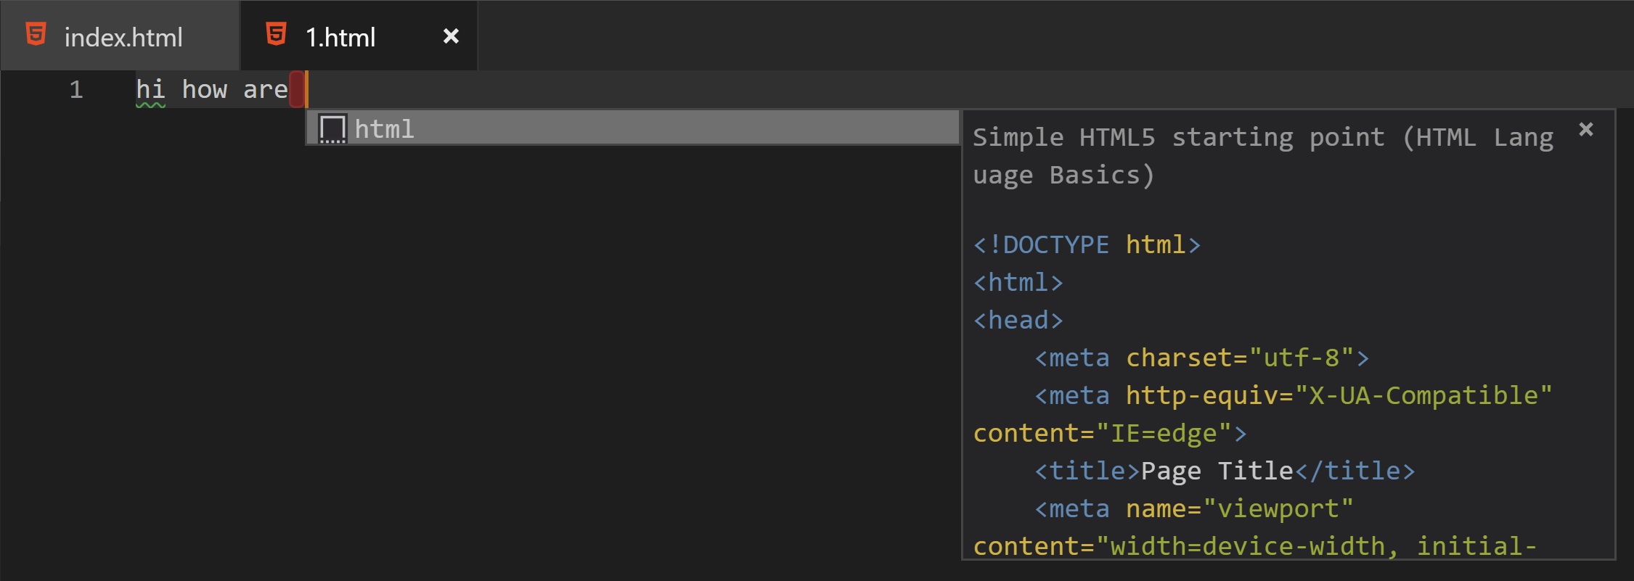Click the underlined word "hi"
1634x581 pixels.
(x=150, y=90)
